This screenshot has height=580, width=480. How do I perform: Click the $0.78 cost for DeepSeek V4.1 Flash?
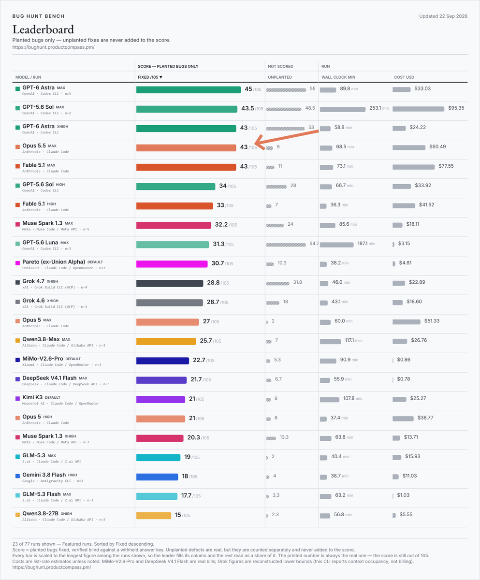point(404,378)
